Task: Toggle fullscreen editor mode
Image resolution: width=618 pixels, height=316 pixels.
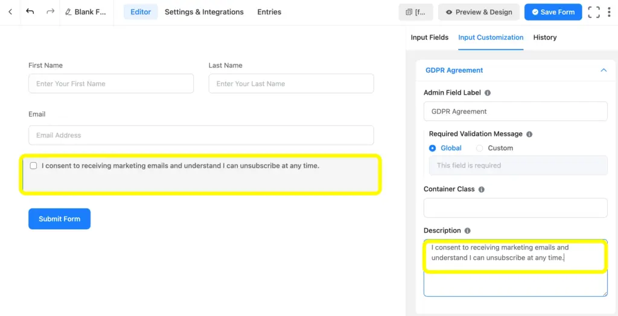Action: 594,12
